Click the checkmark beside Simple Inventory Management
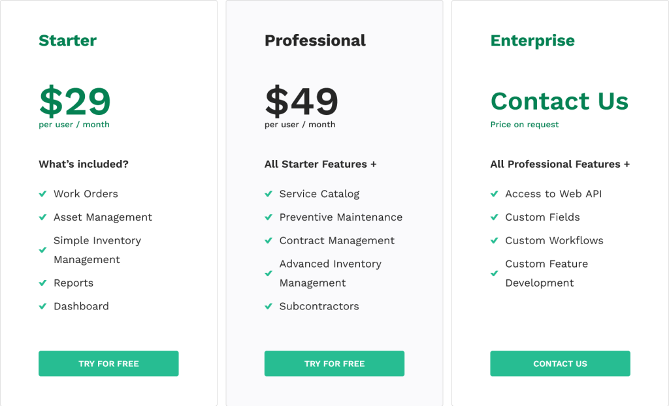669x406 pixels. 42,250
